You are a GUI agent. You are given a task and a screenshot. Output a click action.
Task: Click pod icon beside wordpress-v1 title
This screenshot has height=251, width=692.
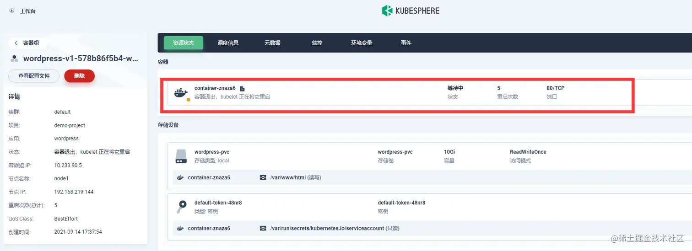tap(15, 59)
